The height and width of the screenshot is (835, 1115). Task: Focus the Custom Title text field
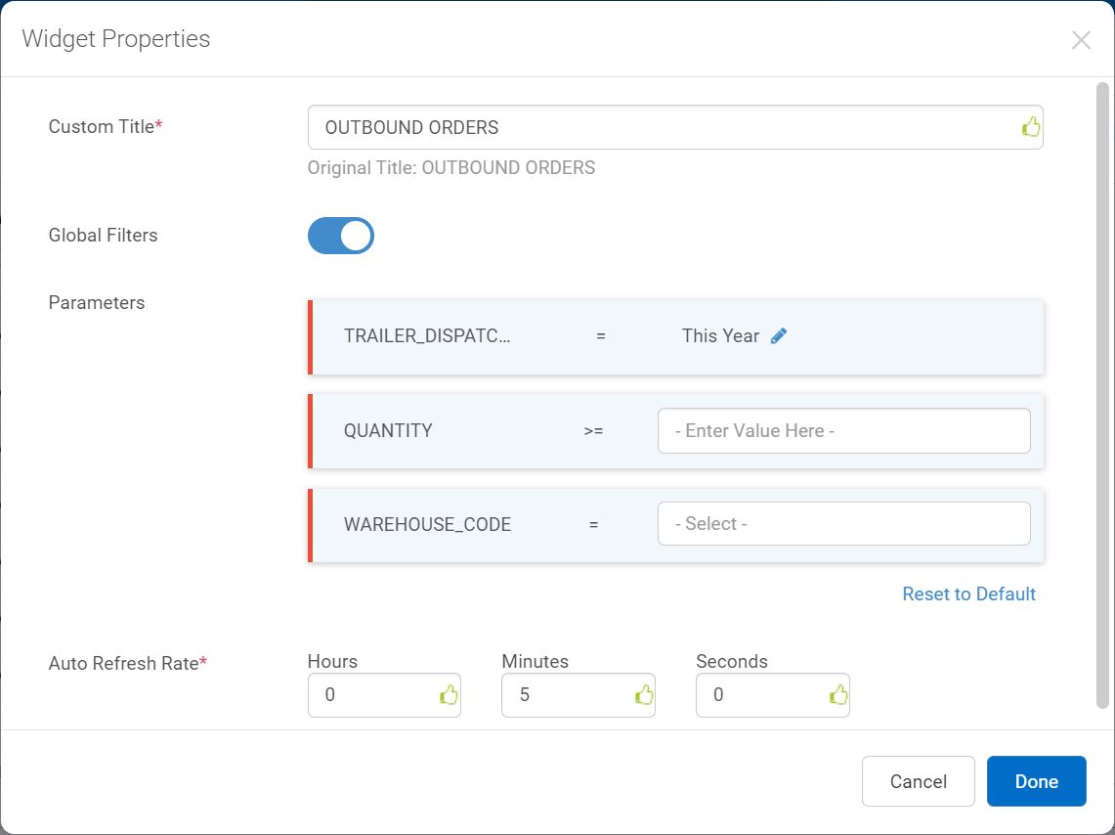pyautogui.click(x=665, y=128)
